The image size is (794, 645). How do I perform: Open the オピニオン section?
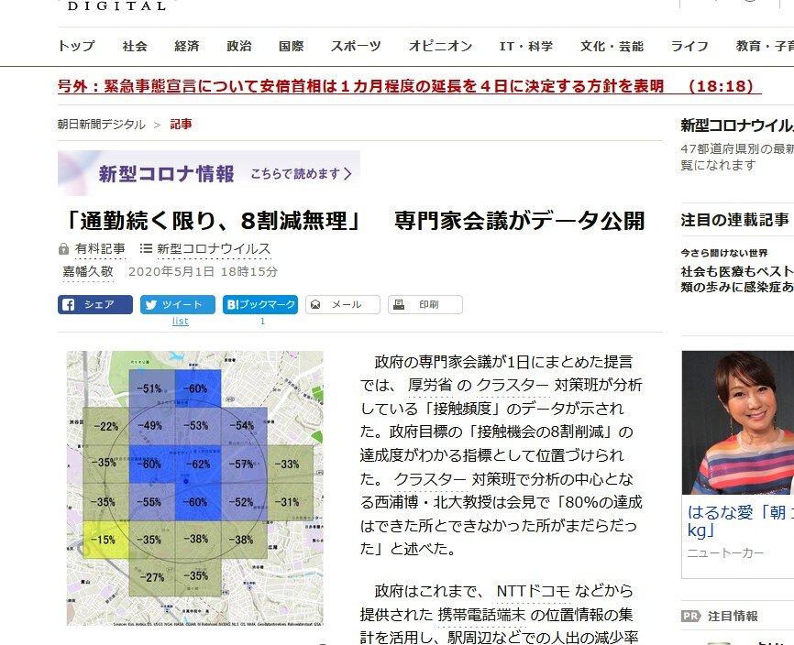[x=440, y=46]
